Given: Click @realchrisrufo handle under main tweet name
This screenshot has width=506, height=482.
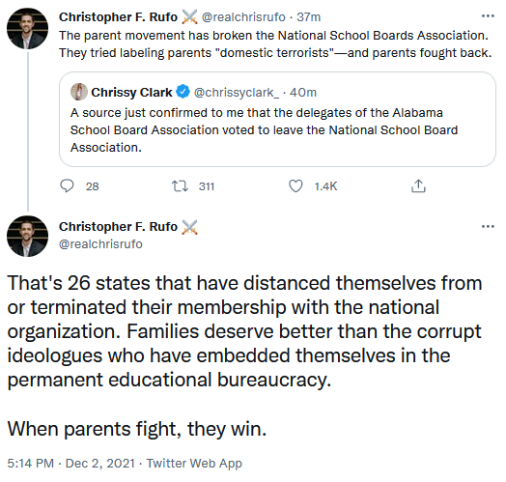Looking at the screenshot, I should [x=100, y=244].
